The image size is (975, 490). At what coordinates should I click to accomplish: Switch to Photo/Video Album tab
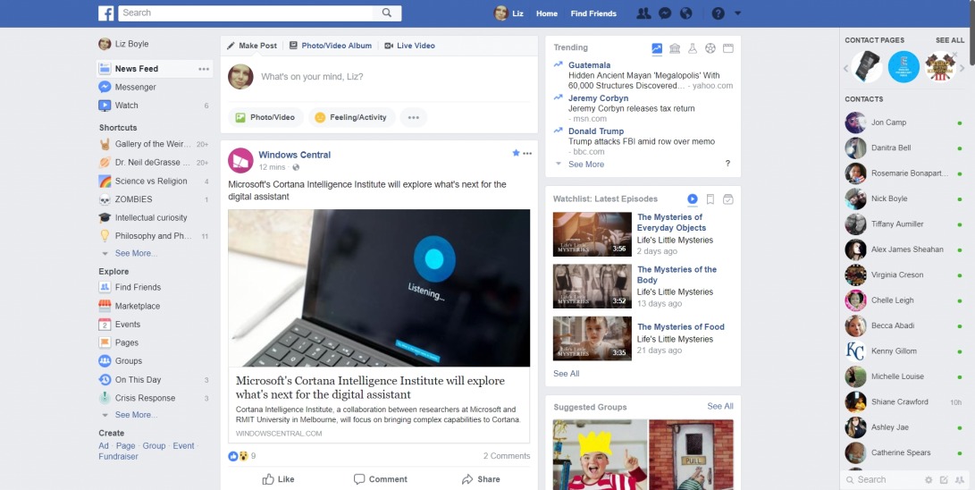click(x=330, y=46)
